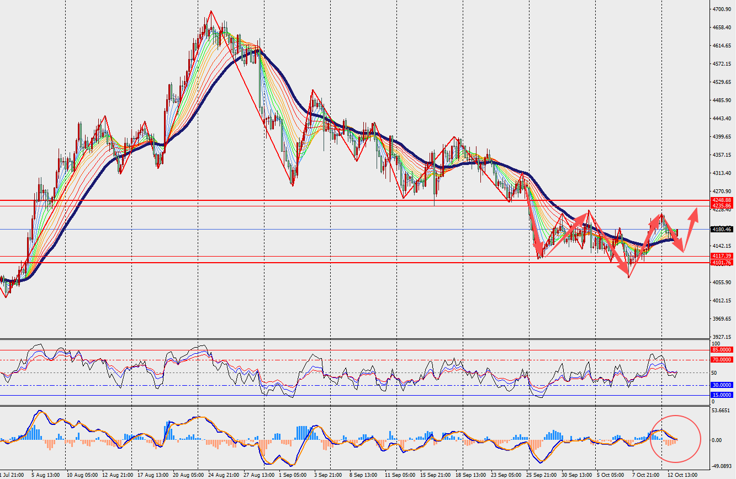
Task: Click the 4101.76 support price tag
Action: pos(722,263)
